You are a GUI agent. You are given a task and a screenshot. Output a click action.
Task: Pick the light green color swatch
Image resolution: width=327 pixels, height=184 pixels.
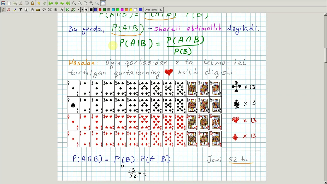tap(118, 10)
